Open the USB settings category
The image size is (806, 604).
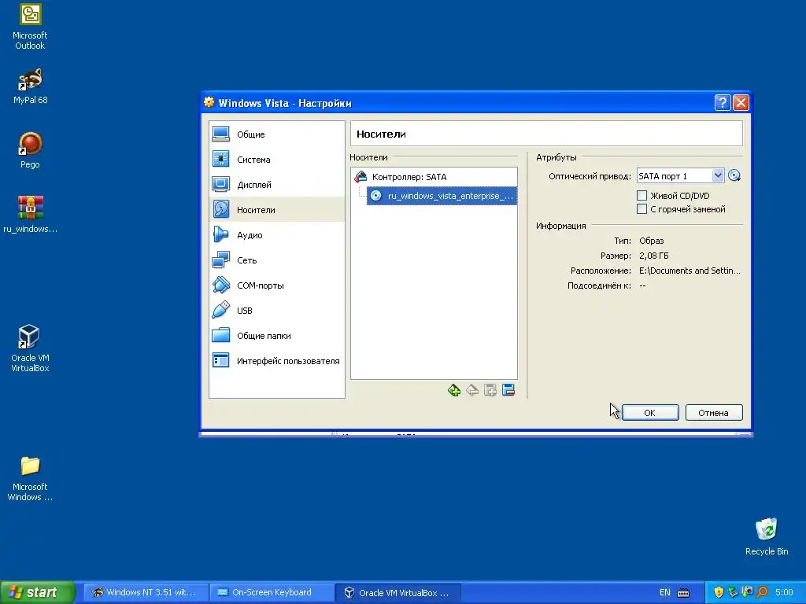point(276,310)
